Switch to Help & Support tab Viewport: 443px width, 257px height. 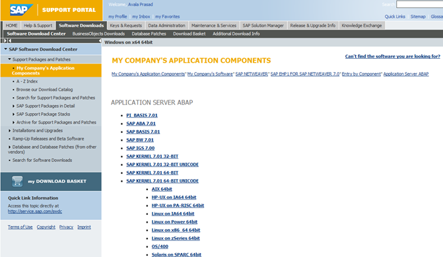pyautogui.click(x=38, y=26)
